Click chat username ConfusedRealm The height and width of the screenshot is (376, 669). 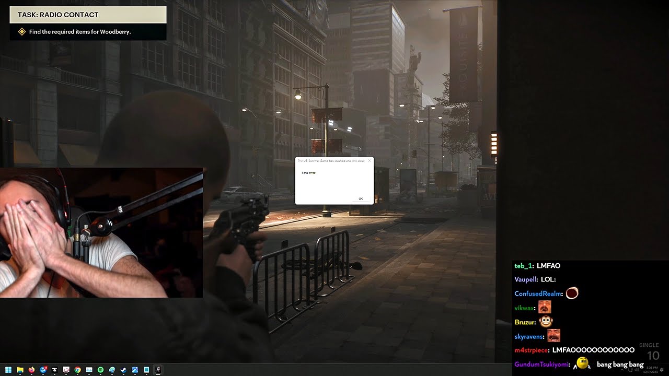[538, 294]
